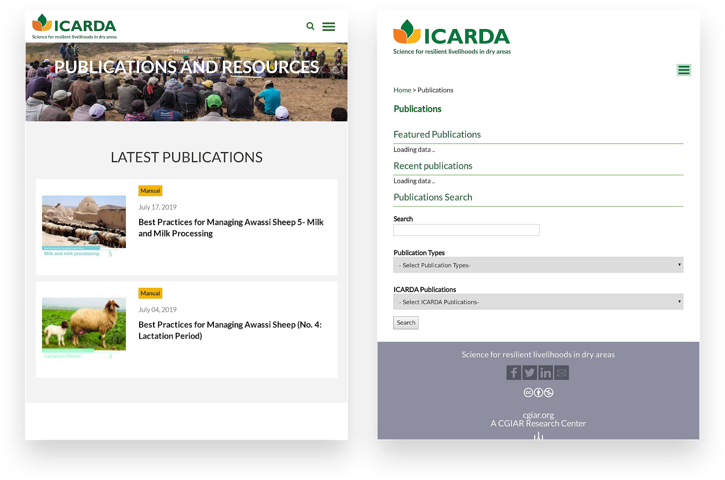The width and height of the screenshot is (725, 480).
Task: Toggle the green hamburger menu on right page
Action: coord(684,70)
